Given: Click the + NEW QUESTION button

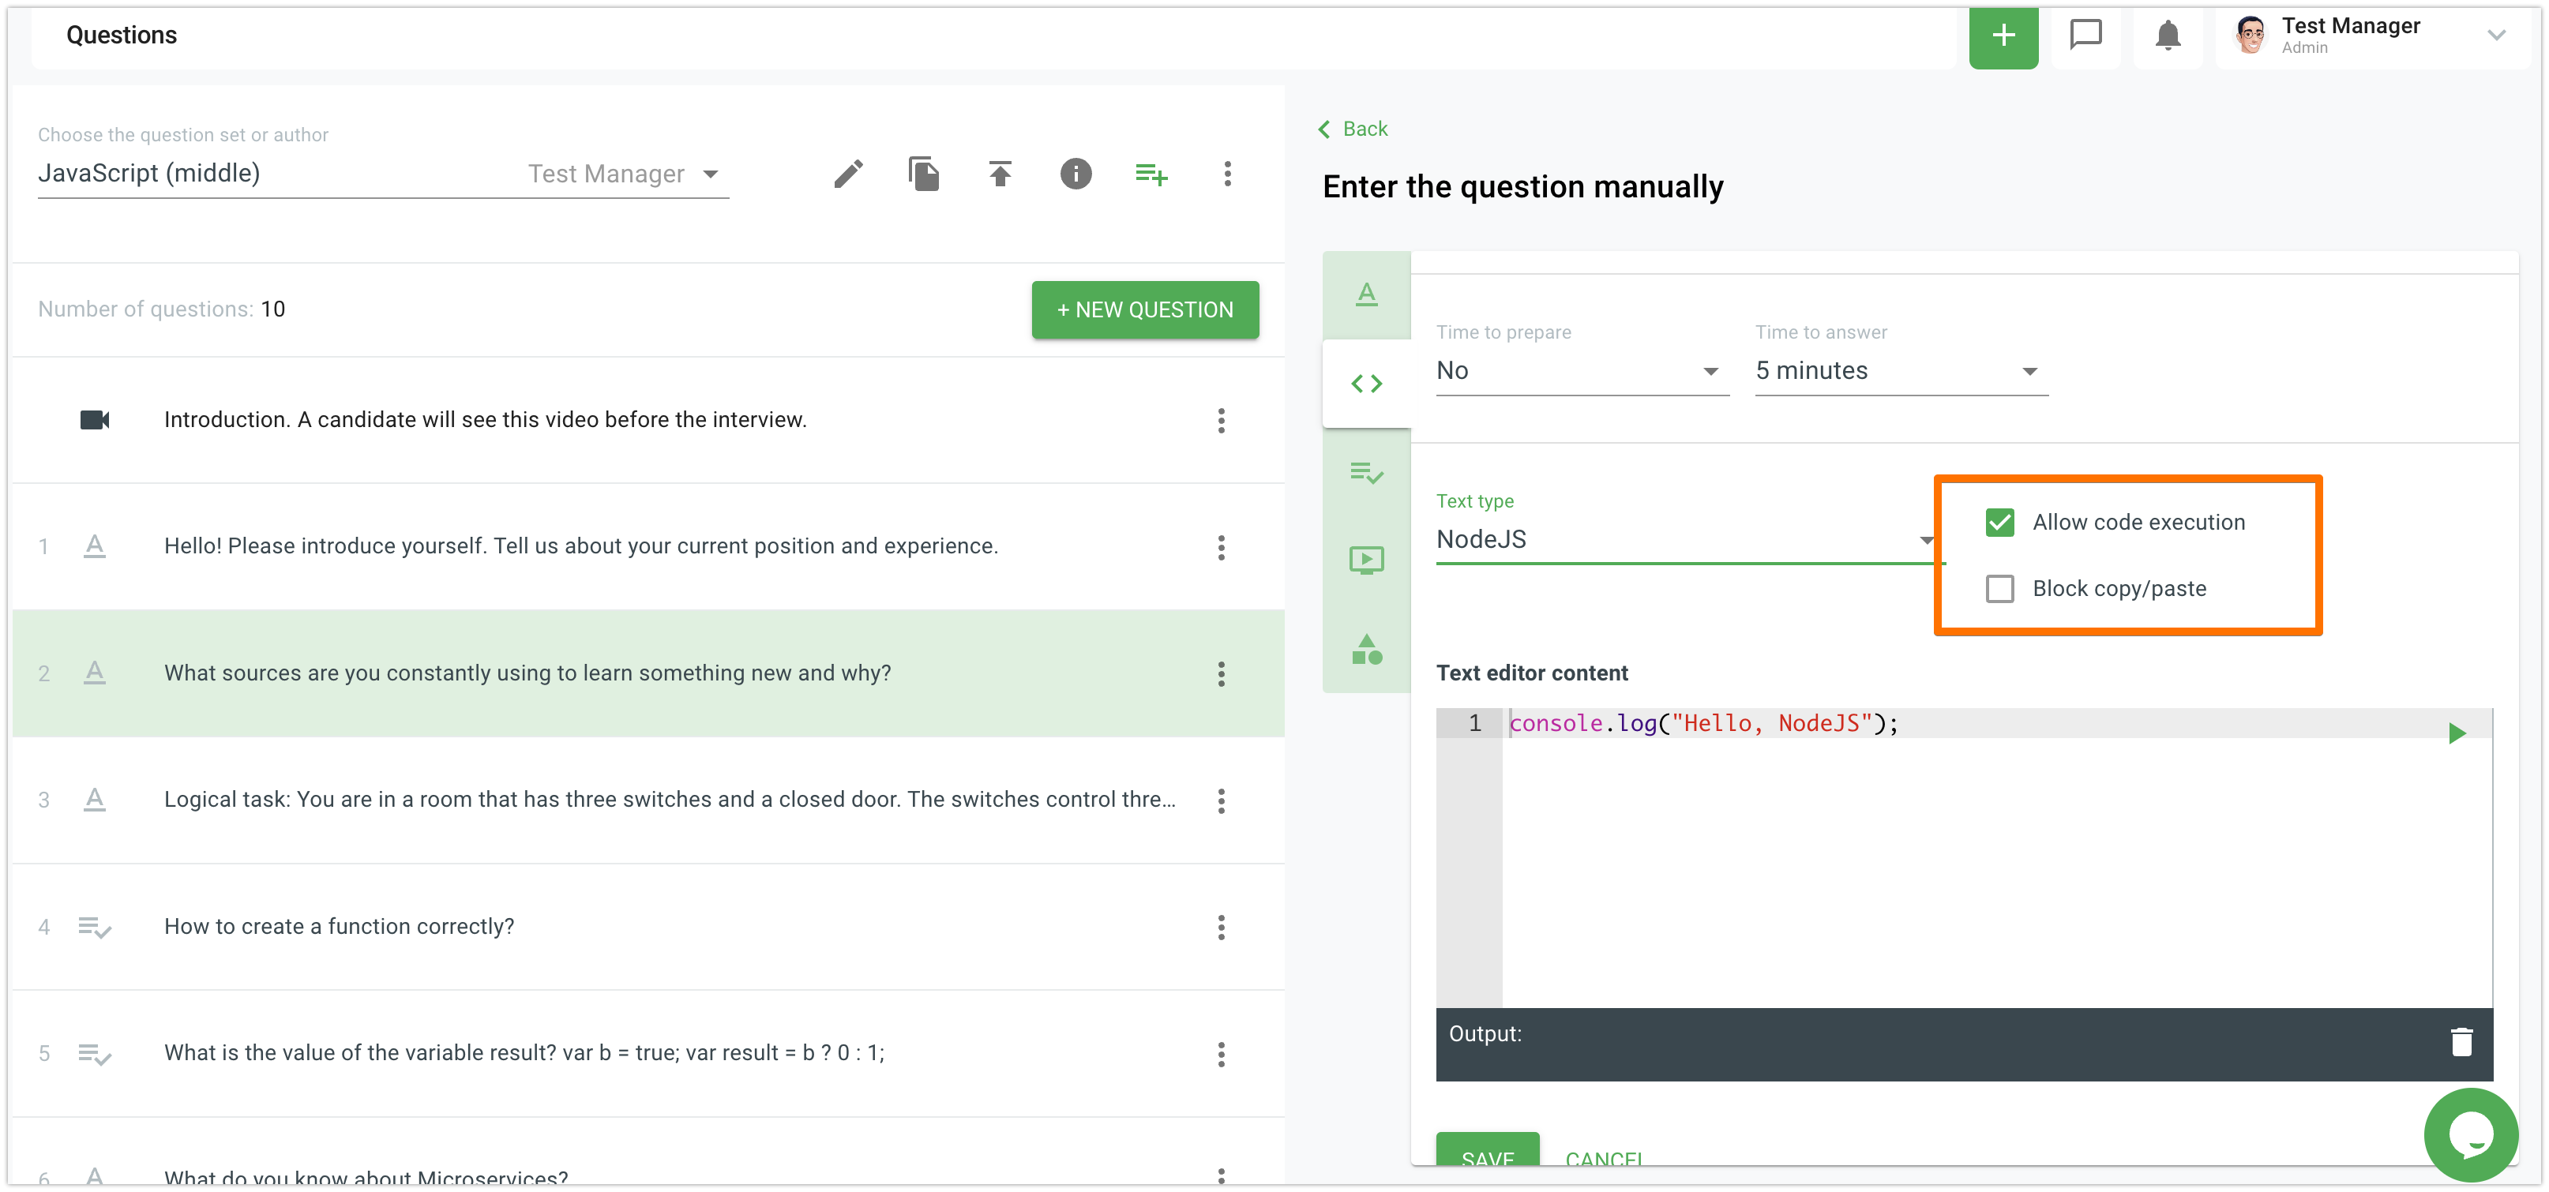Looking at the screenshot, I should pos(1145,309).
